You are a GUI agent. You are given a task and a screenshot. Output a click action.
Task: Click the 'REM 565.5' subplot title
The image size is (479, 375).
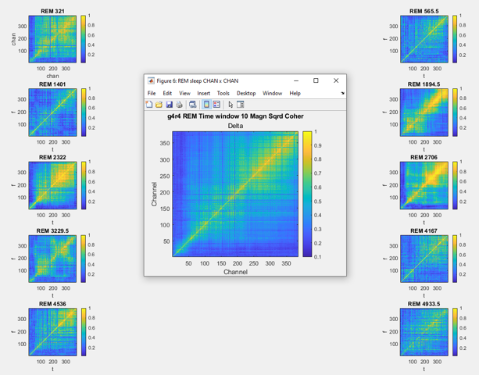[x=424, y=11]
